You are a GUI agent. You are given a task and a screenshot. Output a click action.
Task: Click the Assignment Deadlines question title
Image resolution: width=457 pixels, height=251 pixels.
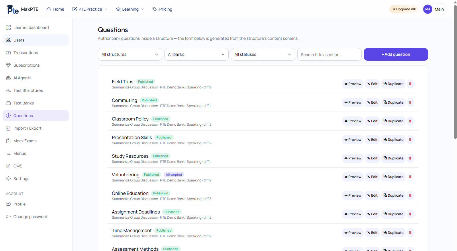[x=136, y=212]
